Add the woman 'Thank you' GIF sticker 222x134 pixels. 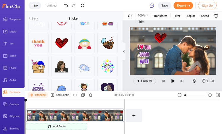pyautogui.click(x=62, y=66)
